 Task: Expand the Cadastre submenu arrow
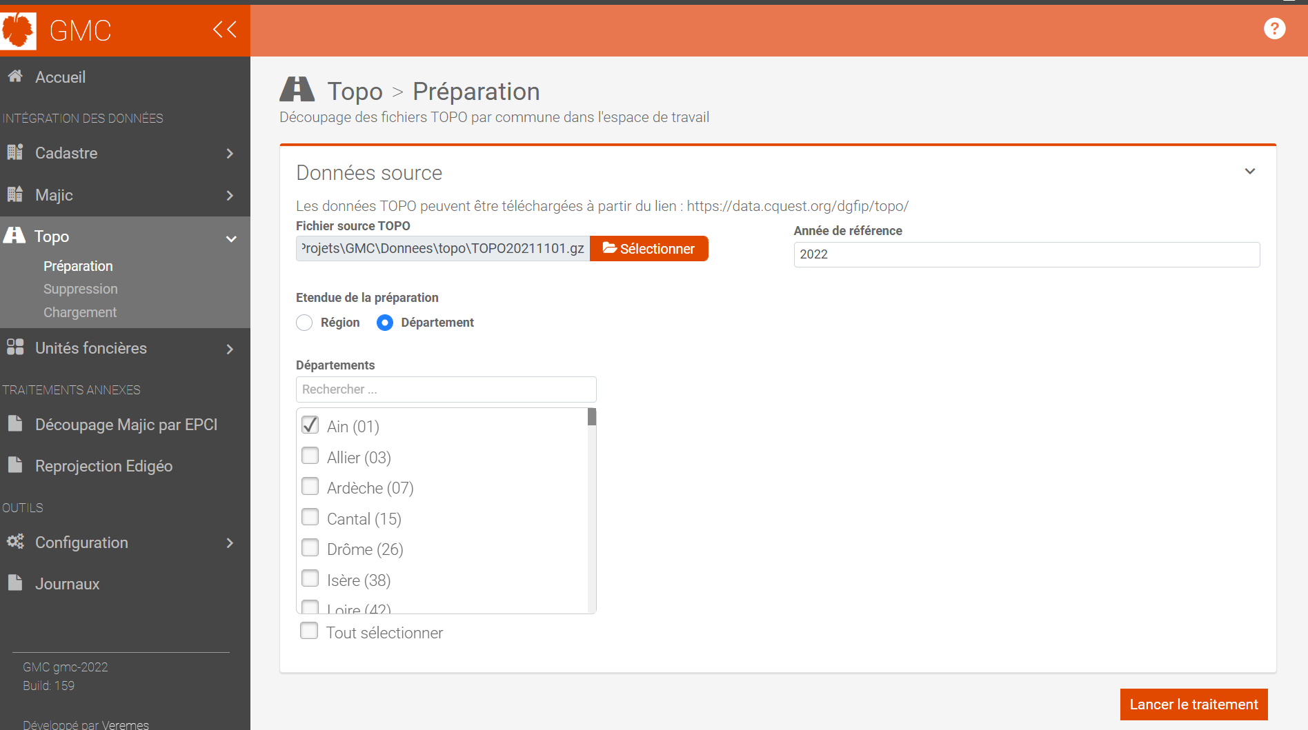pos(230,153)
